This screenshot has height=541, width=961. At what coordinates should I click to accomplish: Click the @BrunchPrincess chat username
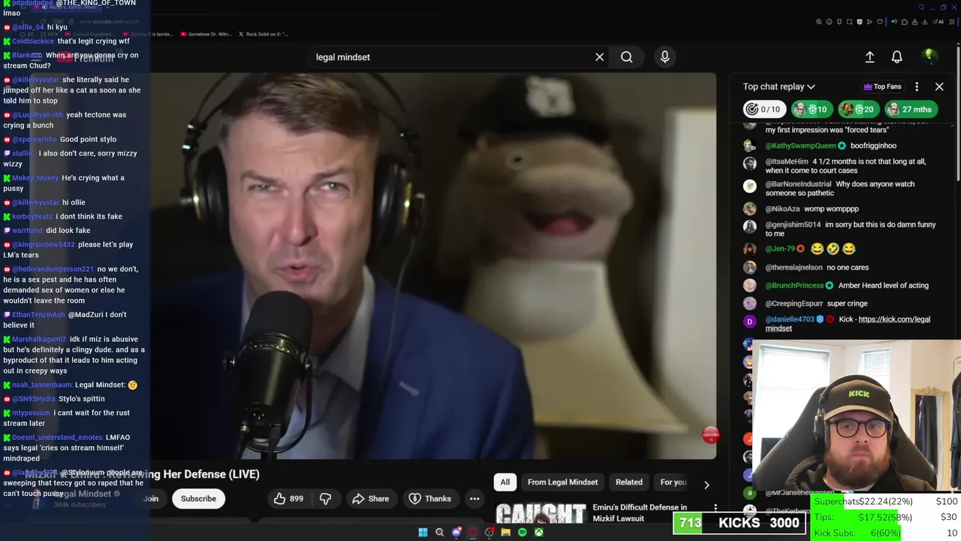tap(794, 286)
